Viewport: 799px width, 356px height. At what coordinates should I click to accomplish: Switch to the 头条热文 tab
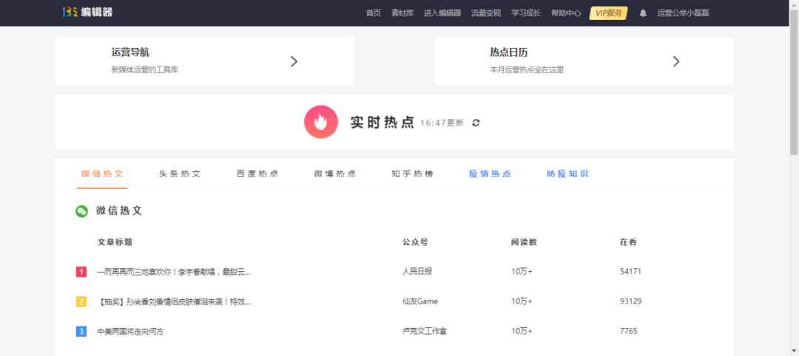click(x=180, y=174)
